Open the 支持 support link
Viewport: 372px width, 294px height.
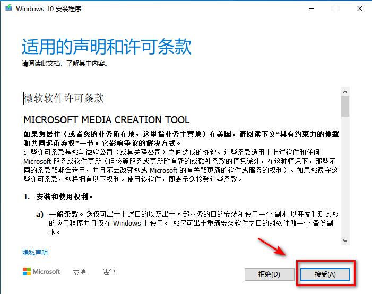(79, 272)
